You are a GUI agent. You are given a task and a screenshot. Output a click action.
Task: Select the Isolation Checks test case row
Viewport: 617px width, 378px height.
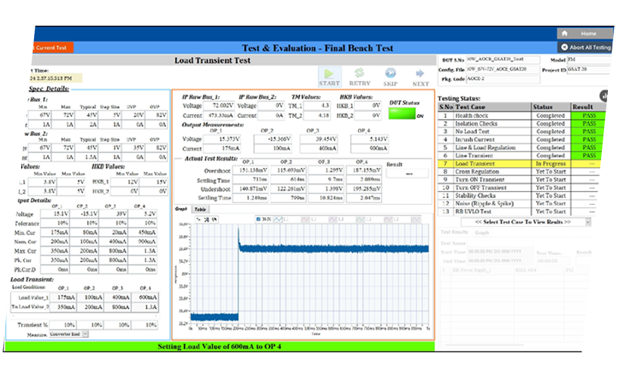pyautogui.click(x=519, y=124)
